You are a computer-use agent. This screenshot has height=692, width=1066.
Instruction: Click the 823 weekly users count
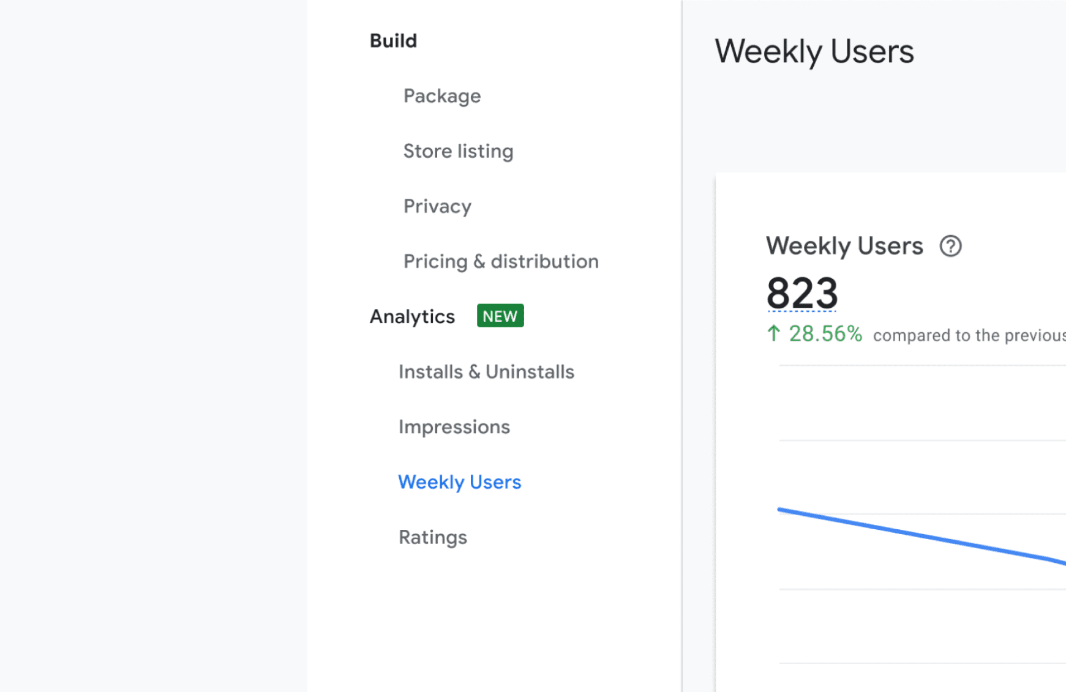[x=802, y=293]
